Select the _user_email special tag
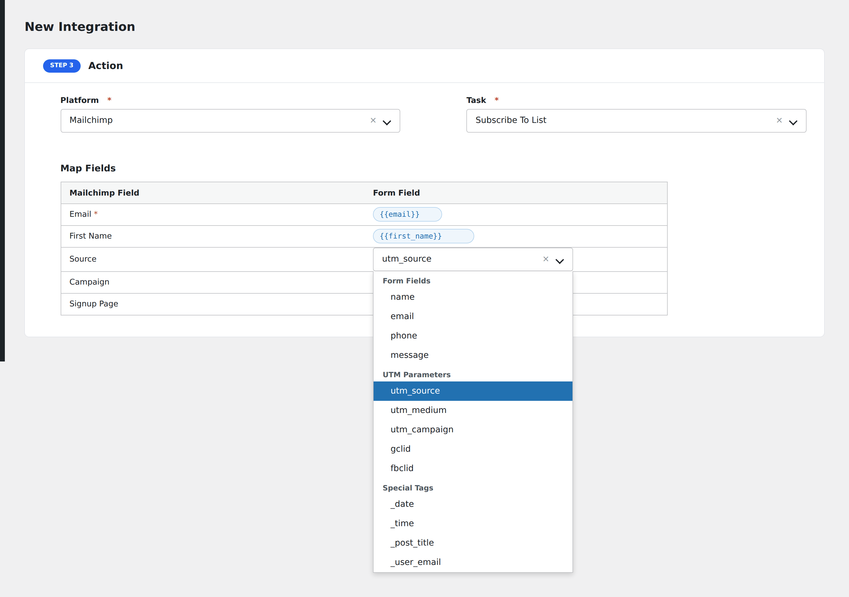The height and width of the screenshot is (597, 849). pos(473,562)
